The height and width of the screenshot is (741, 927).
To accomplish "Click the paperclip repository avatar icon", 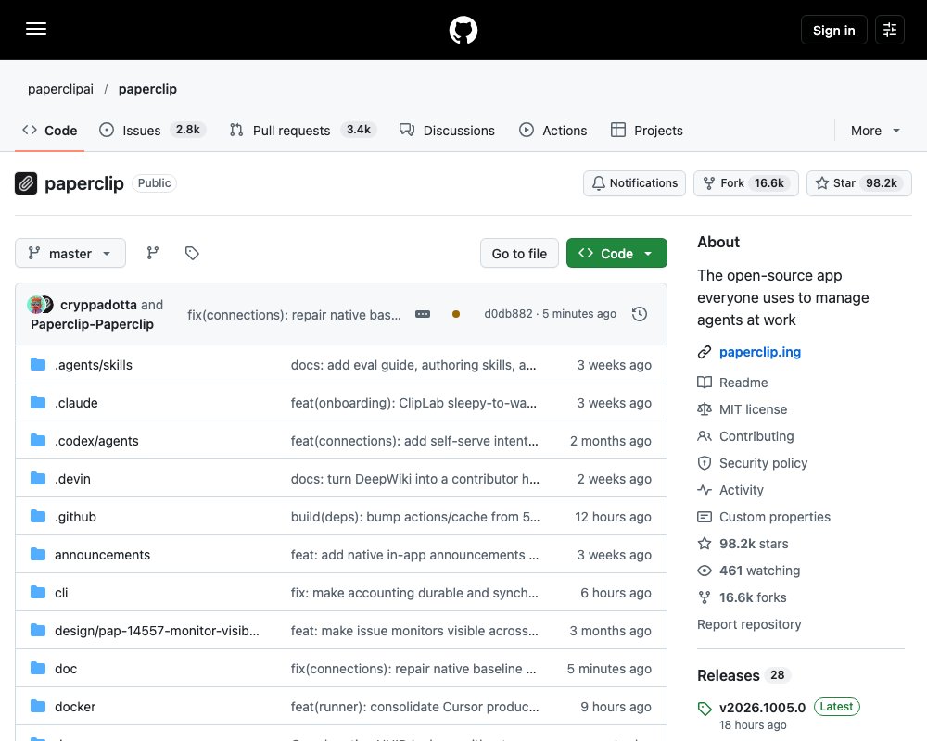I will click(x=26, y=183).
